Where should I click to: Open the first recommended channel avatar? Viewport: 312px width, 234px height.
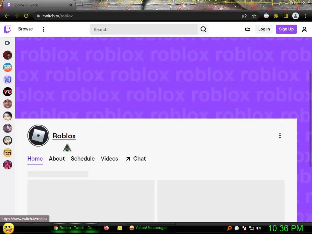point(8,55)
